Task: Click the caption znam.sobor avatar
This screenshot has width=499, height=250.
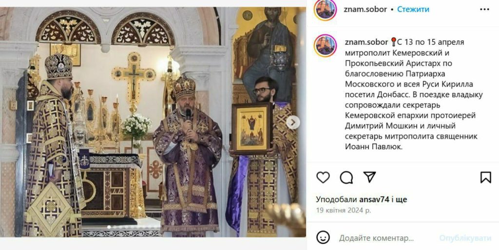Action: [x=325, y=45]
